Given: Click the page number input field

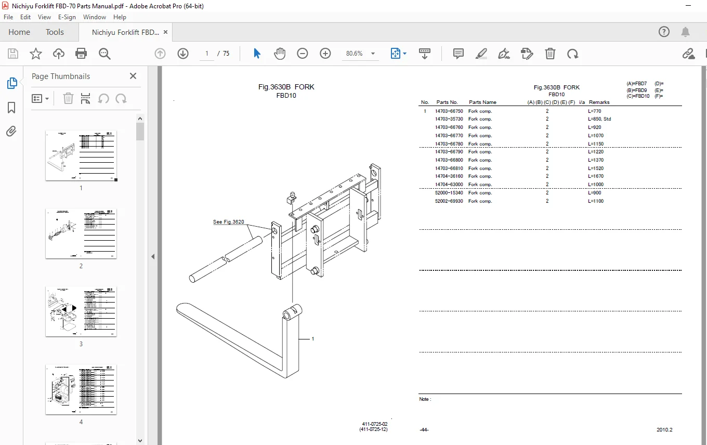Looking at the screenshot, I should [206, 54].
